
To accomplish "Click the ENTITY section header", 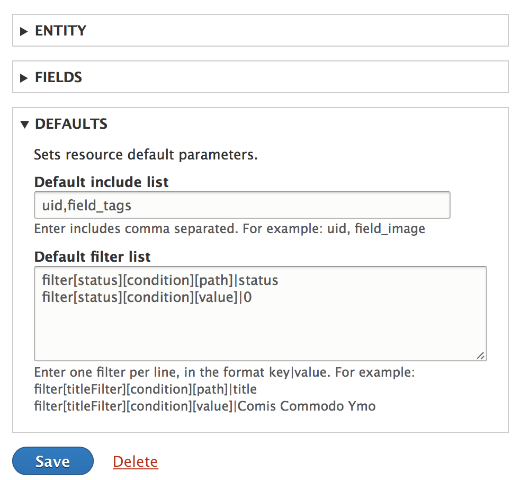I will (x=60, y=31).
